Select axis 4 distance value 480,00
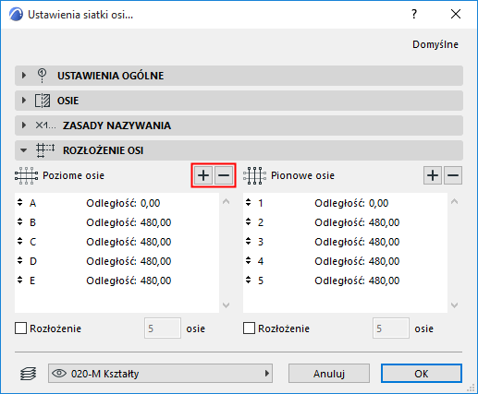 pyautogui.click(x=385, y=261)
